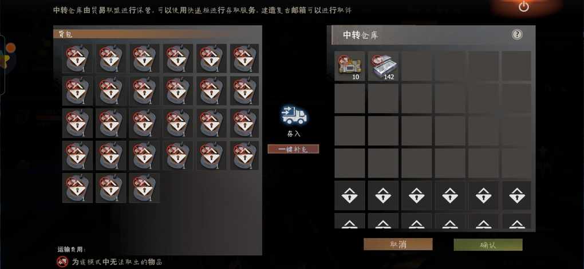Unlock the last locked slot in first locked row
584x269 pixels.
pyautogui.click(x=516, y=195)
